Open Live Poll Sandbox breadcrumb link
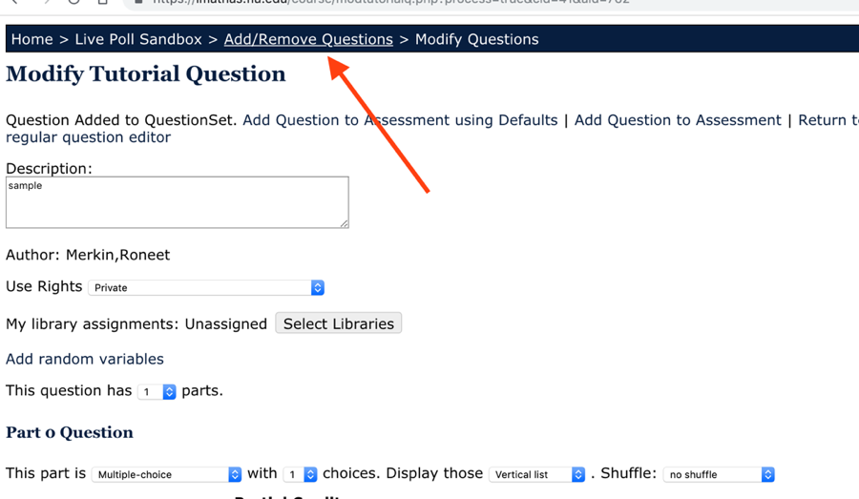Viewport: 859px width, 499px height. pos(138,39)
